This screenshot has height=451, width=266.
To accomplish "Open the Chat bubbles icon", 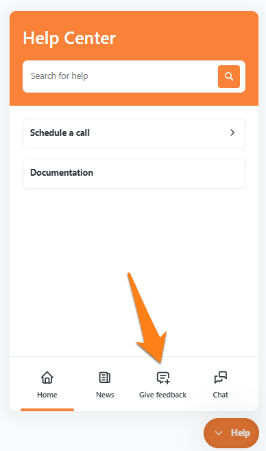I will (221, 378).
